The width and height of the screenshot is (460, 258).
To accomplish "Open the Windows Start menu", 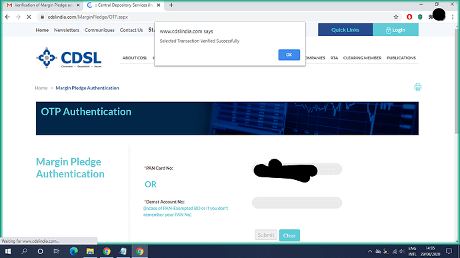I will click(x=8, y=251).
